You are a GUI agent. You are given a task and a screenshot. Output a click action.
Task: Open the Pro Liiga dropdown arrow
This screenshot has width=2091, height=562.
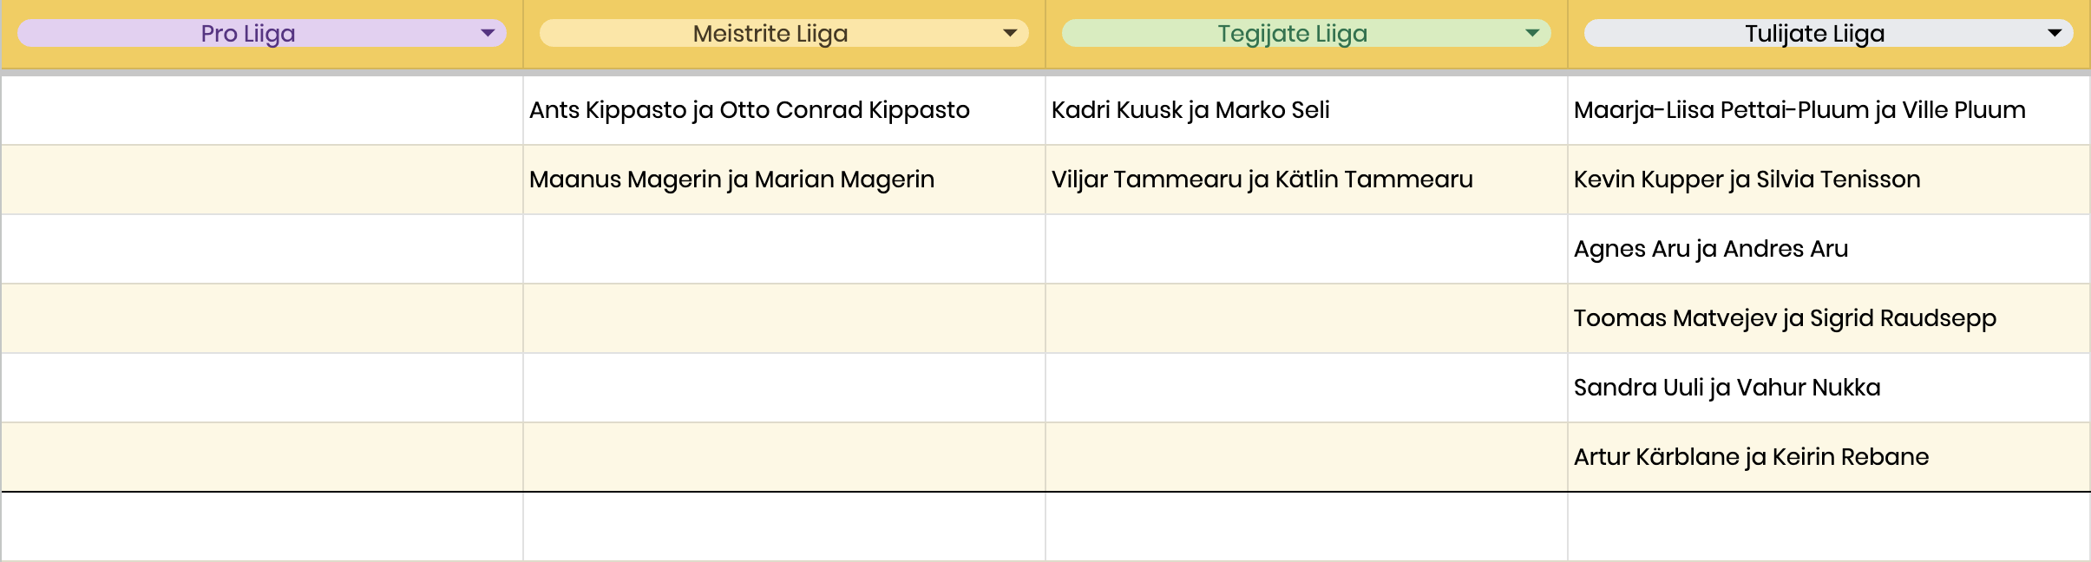point(488,33)
